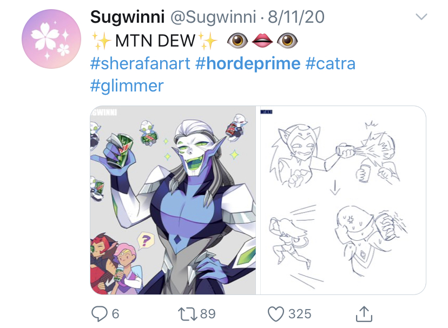Open Sugwinni's cherry blossom profile avatar
This screenshot has height=328, width=448.
51,39
